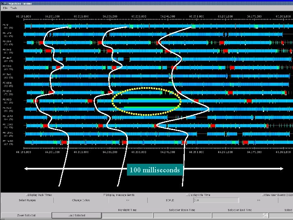Click the PE 1341 timeline activity bar
Viewport: 293px width, 220px height.
[157, 134]
